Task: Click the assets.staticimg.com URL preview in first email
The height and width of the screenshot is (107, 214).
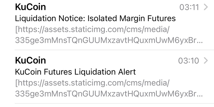Action: [x=92, y=30]
